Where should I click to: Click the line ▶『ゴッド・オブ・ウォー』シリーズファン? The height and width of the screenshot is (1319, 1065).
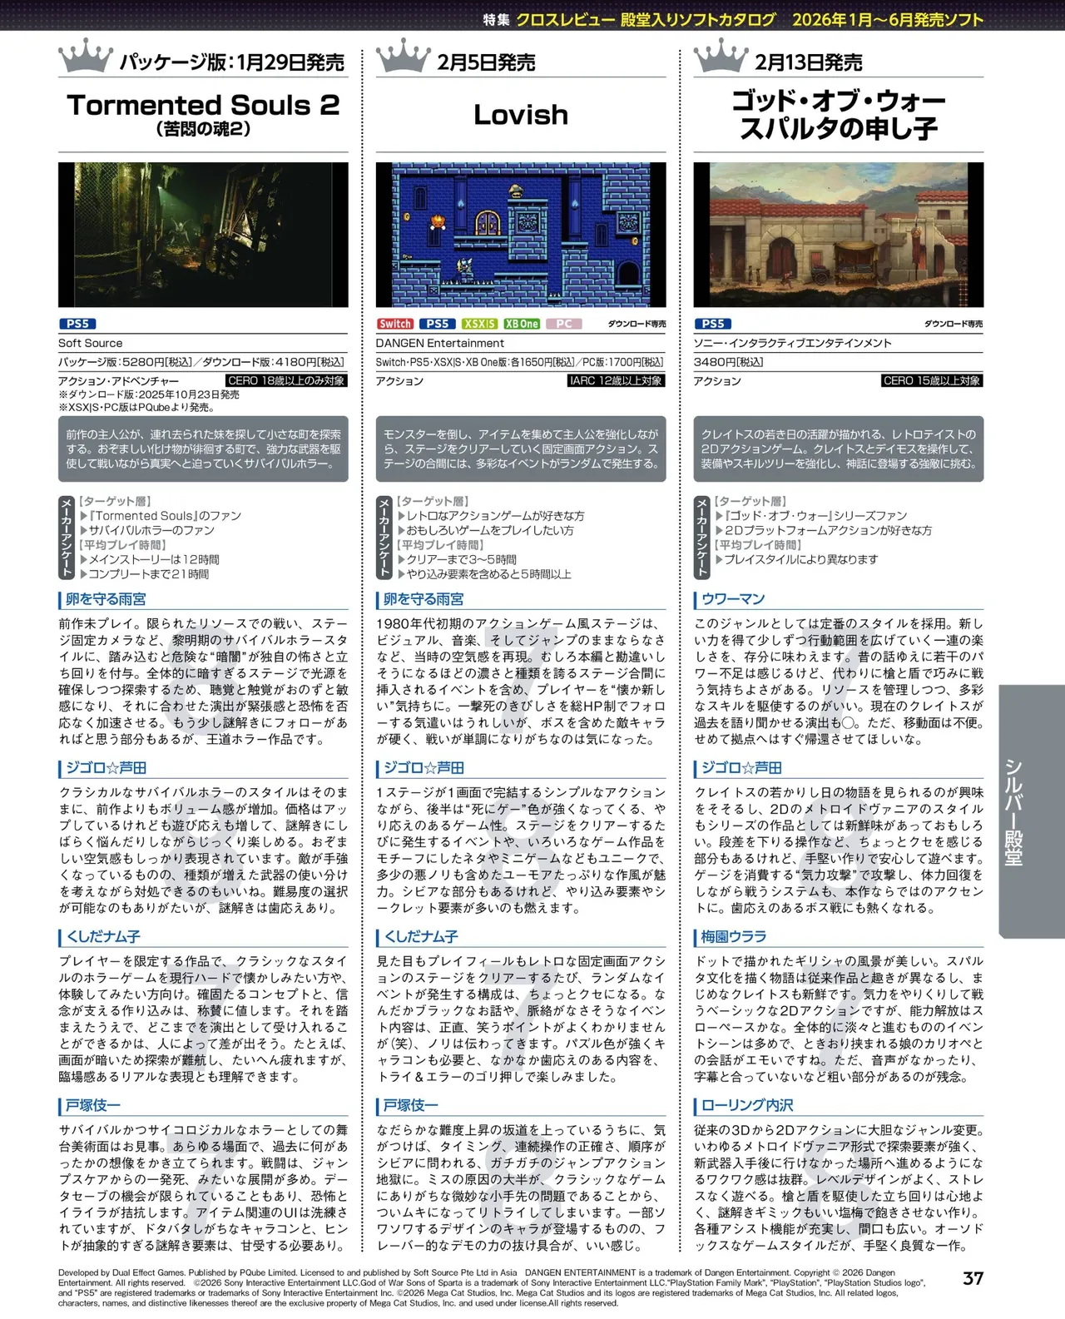[811, 516]
